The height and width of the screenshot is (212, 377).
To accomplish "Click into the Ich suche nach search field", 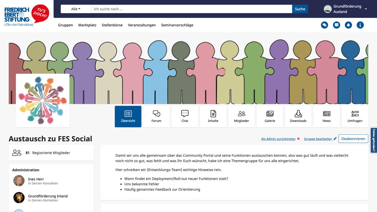I will [x=191, y=9].
